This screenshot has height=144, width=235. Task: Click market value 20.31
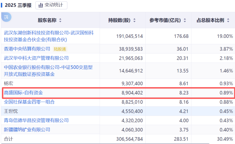point(182,58)
